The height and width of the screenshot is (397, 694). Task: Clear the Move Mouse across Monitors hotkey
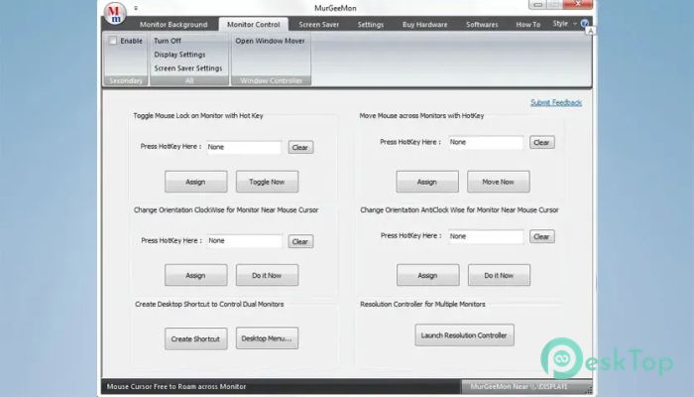coord(541,142)
